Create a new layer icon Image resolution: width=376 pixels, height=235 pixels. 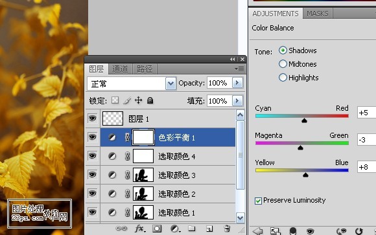pos(209,229)
